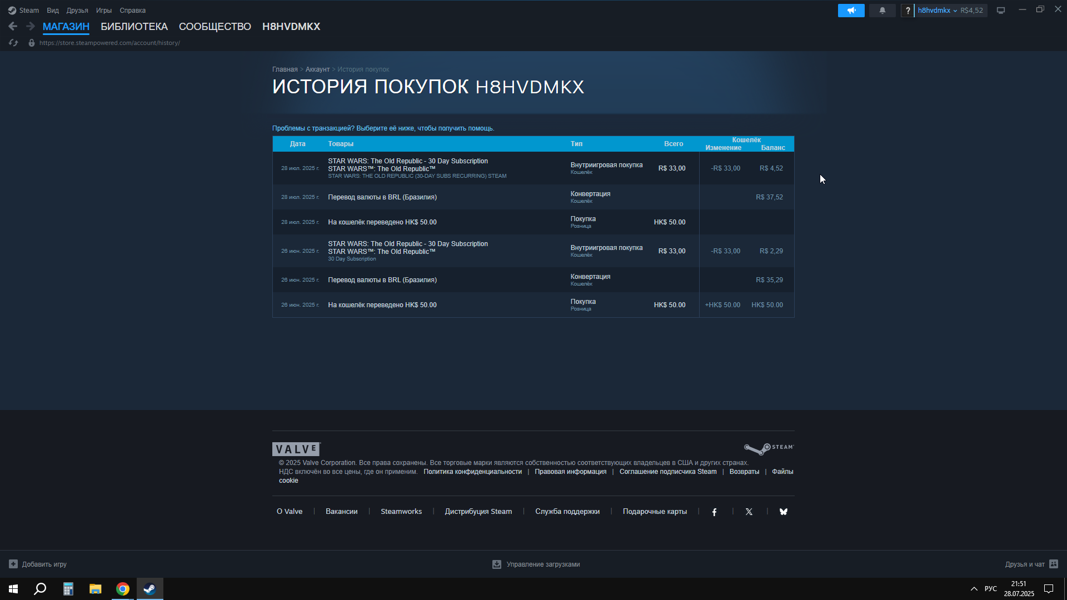The image size is (1067, 600).
Task: Open File Explorer from taskbar
Action: pyautogui.click(x=95, y=589)
